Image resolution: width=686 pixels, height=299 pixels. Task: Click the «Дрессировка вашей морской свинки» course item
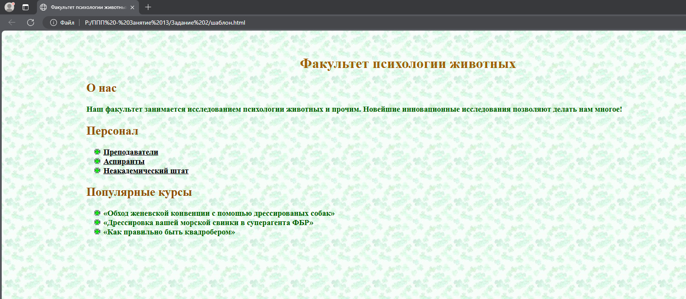pos(208,223)
